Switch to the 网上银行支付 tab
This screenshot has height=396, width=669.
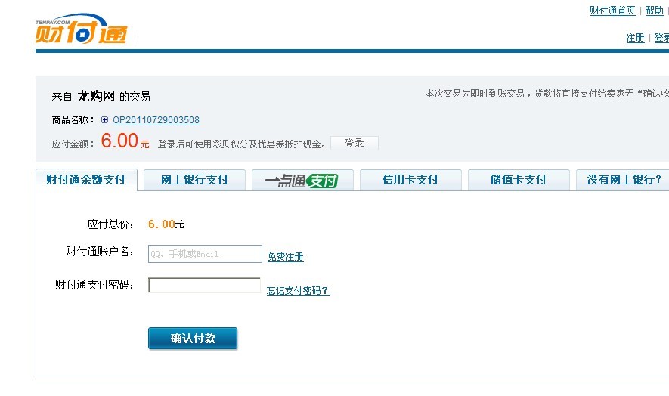pos(194,180)
